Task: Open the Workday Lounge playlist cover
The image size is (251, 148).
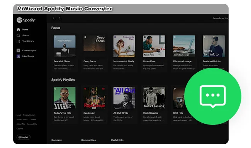Action: pos(184,46)
